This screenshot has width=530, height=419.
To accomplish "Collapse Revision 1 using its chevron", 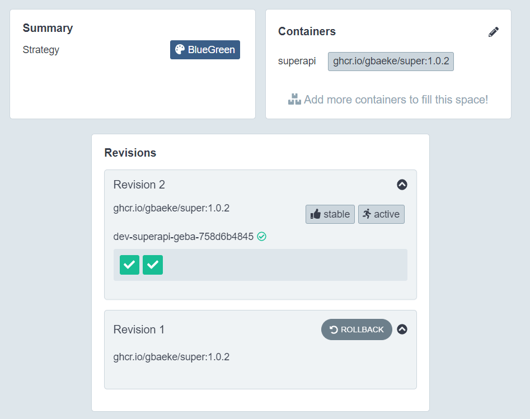I will click(x=402, y=329).
